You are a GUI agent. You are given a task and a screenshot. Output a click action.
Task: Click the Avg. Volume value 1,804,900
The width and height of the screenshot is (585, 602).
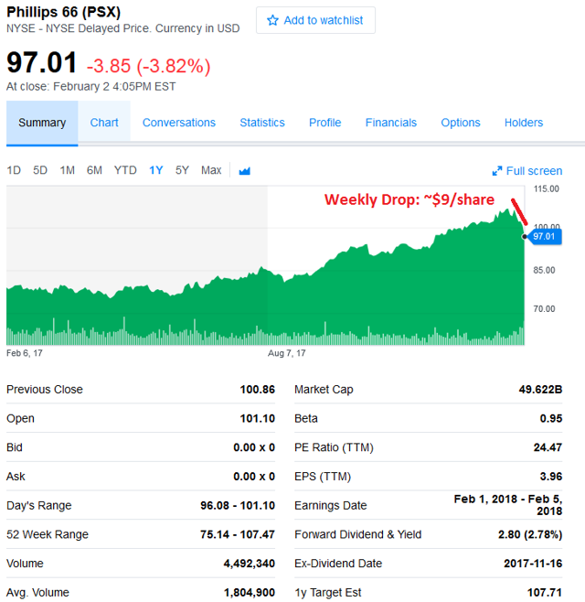point(250,593)
